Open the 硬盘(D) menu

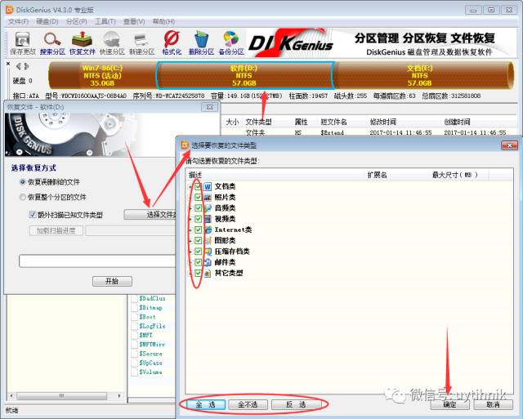pyautogui.click(x=47, y=22)
